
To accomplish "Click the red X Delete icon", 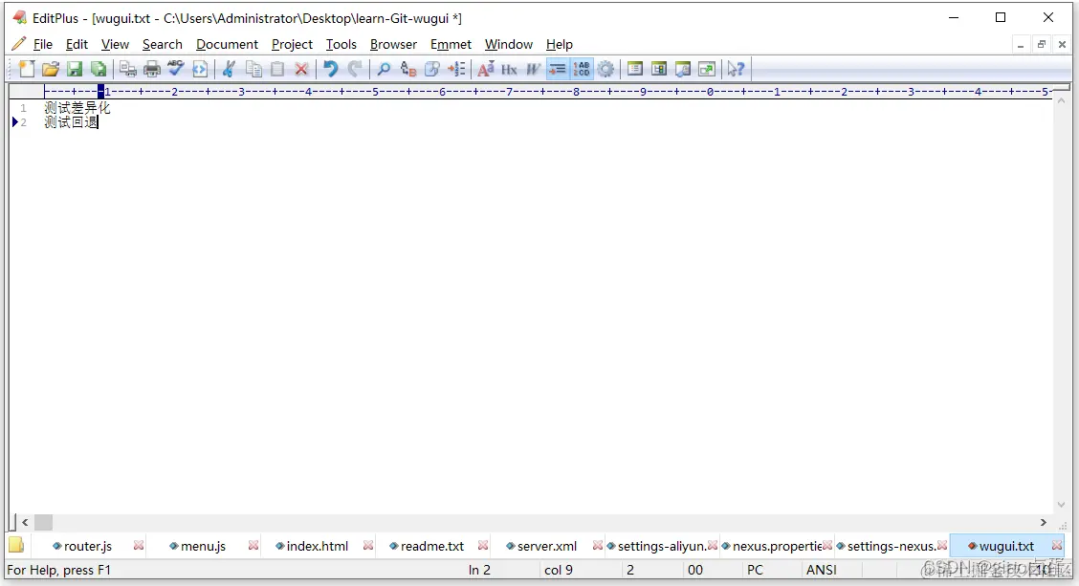I will pos(301,69).
